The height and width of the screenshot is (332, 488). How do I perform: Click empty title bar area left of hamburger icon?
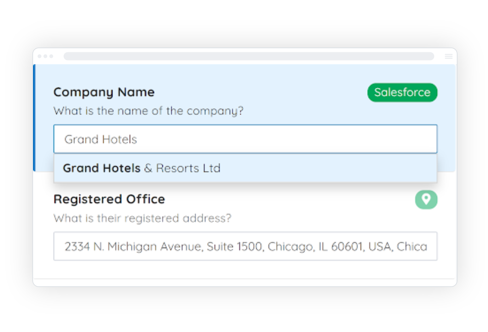coord(439,56)
